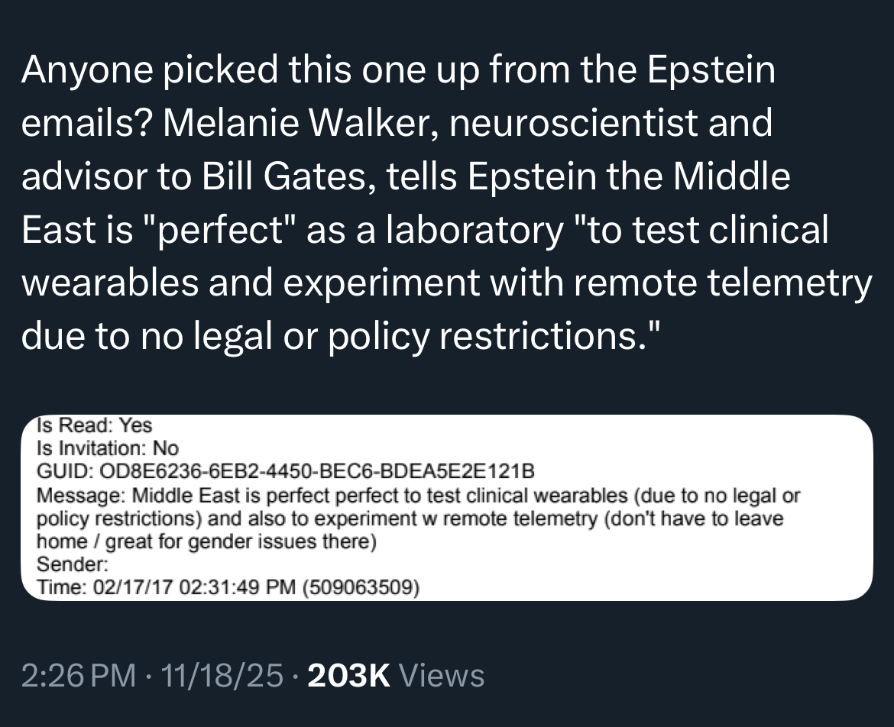This screenshot has height=727, width=894.
Task: Click the word Views
Action: point(442,677)
